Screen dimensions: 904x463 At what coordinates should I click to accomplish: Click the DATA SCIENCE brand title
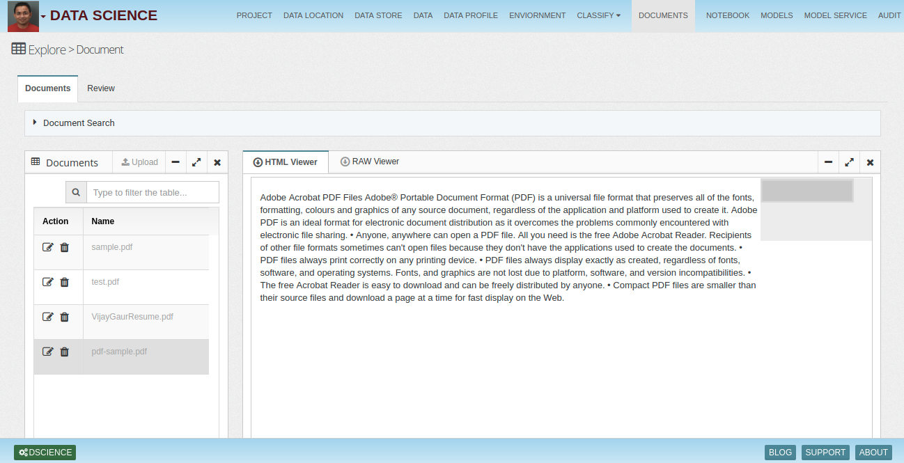pos(104,15)
